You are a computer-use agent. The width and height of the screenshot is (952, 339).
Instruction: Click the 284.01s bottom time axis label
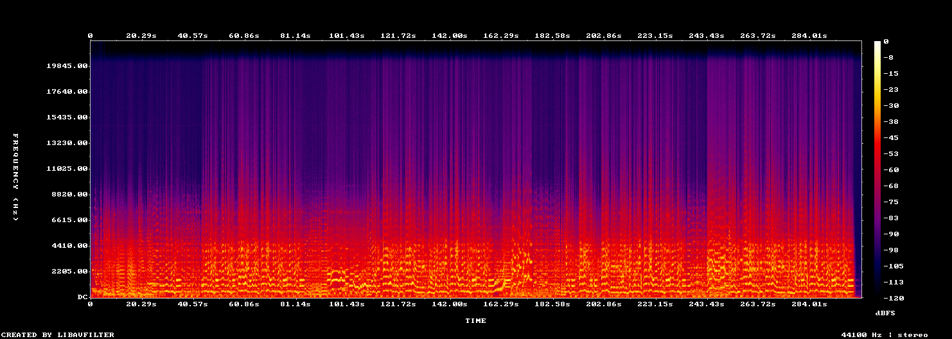coord(809,304)
